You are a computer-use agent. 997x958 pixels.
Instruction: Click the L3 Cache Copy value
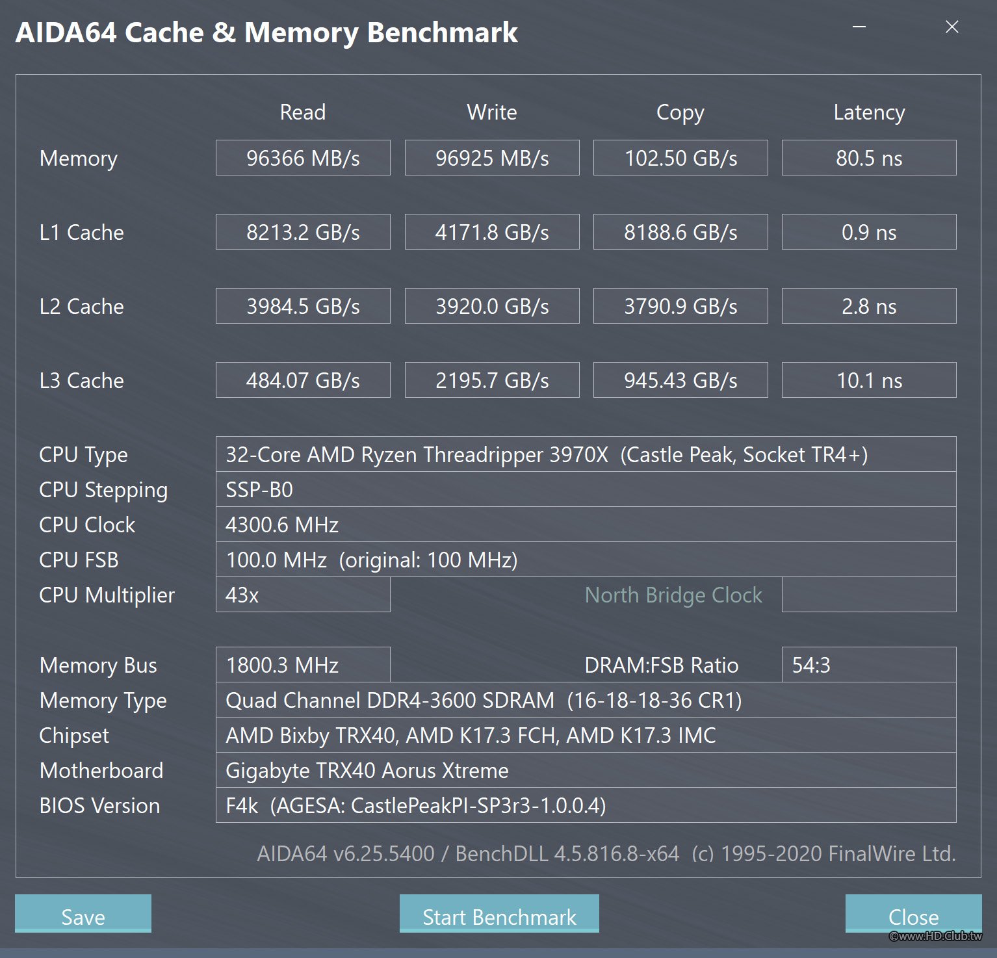point(680,380)
